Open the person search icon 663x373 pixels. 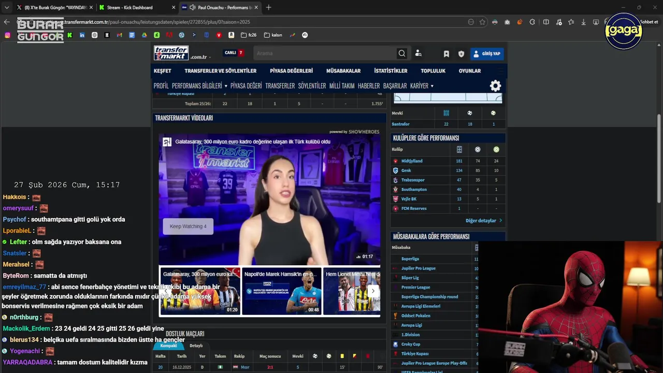pos(419,53)
